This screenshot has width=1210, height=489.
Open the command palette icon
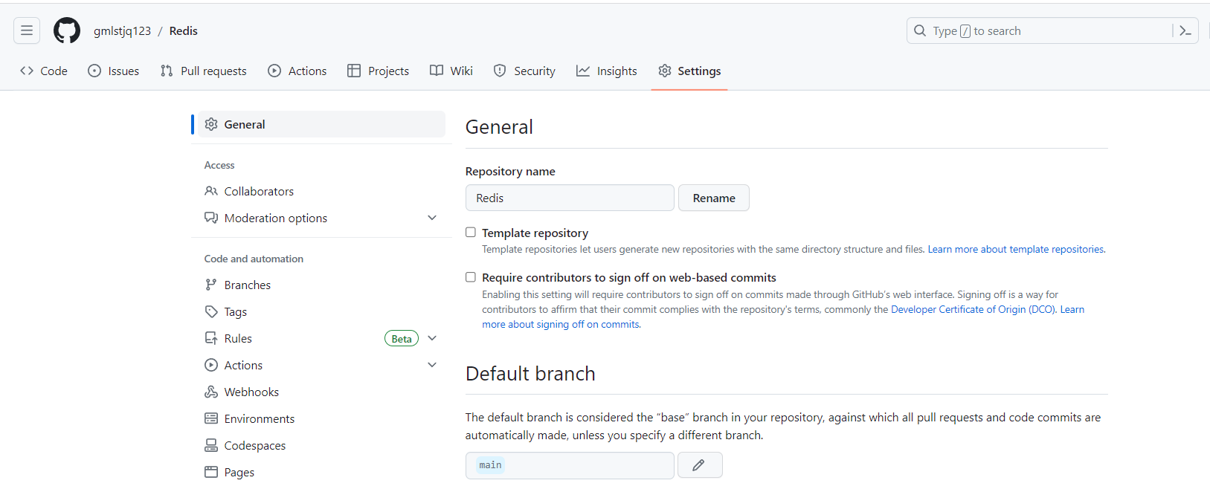tap(1185, 30)
